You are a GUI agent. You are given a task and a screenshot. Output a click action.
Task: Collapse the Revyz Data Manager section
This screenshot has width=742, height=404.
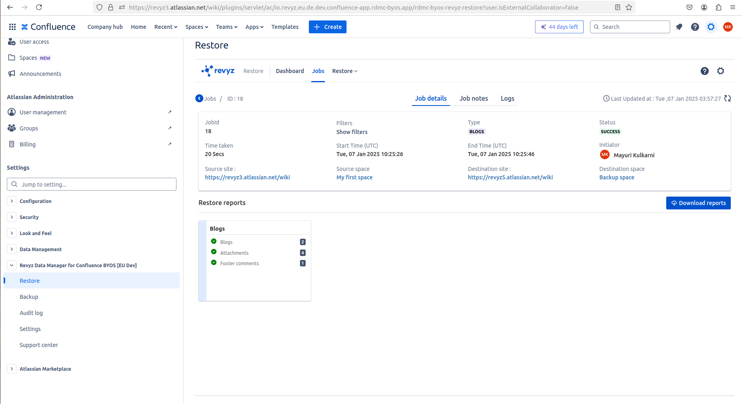[x=12, y=265]
